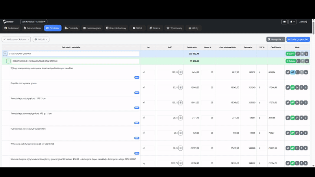Viewport: 315px width, 177px height.
Task: Click the simplybud logo
Action: (x=8, y=22)
